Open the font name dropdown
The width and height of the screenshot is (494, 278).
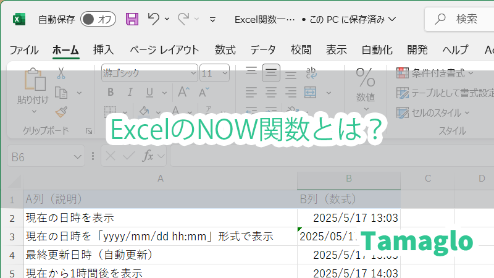coord(192,73)
